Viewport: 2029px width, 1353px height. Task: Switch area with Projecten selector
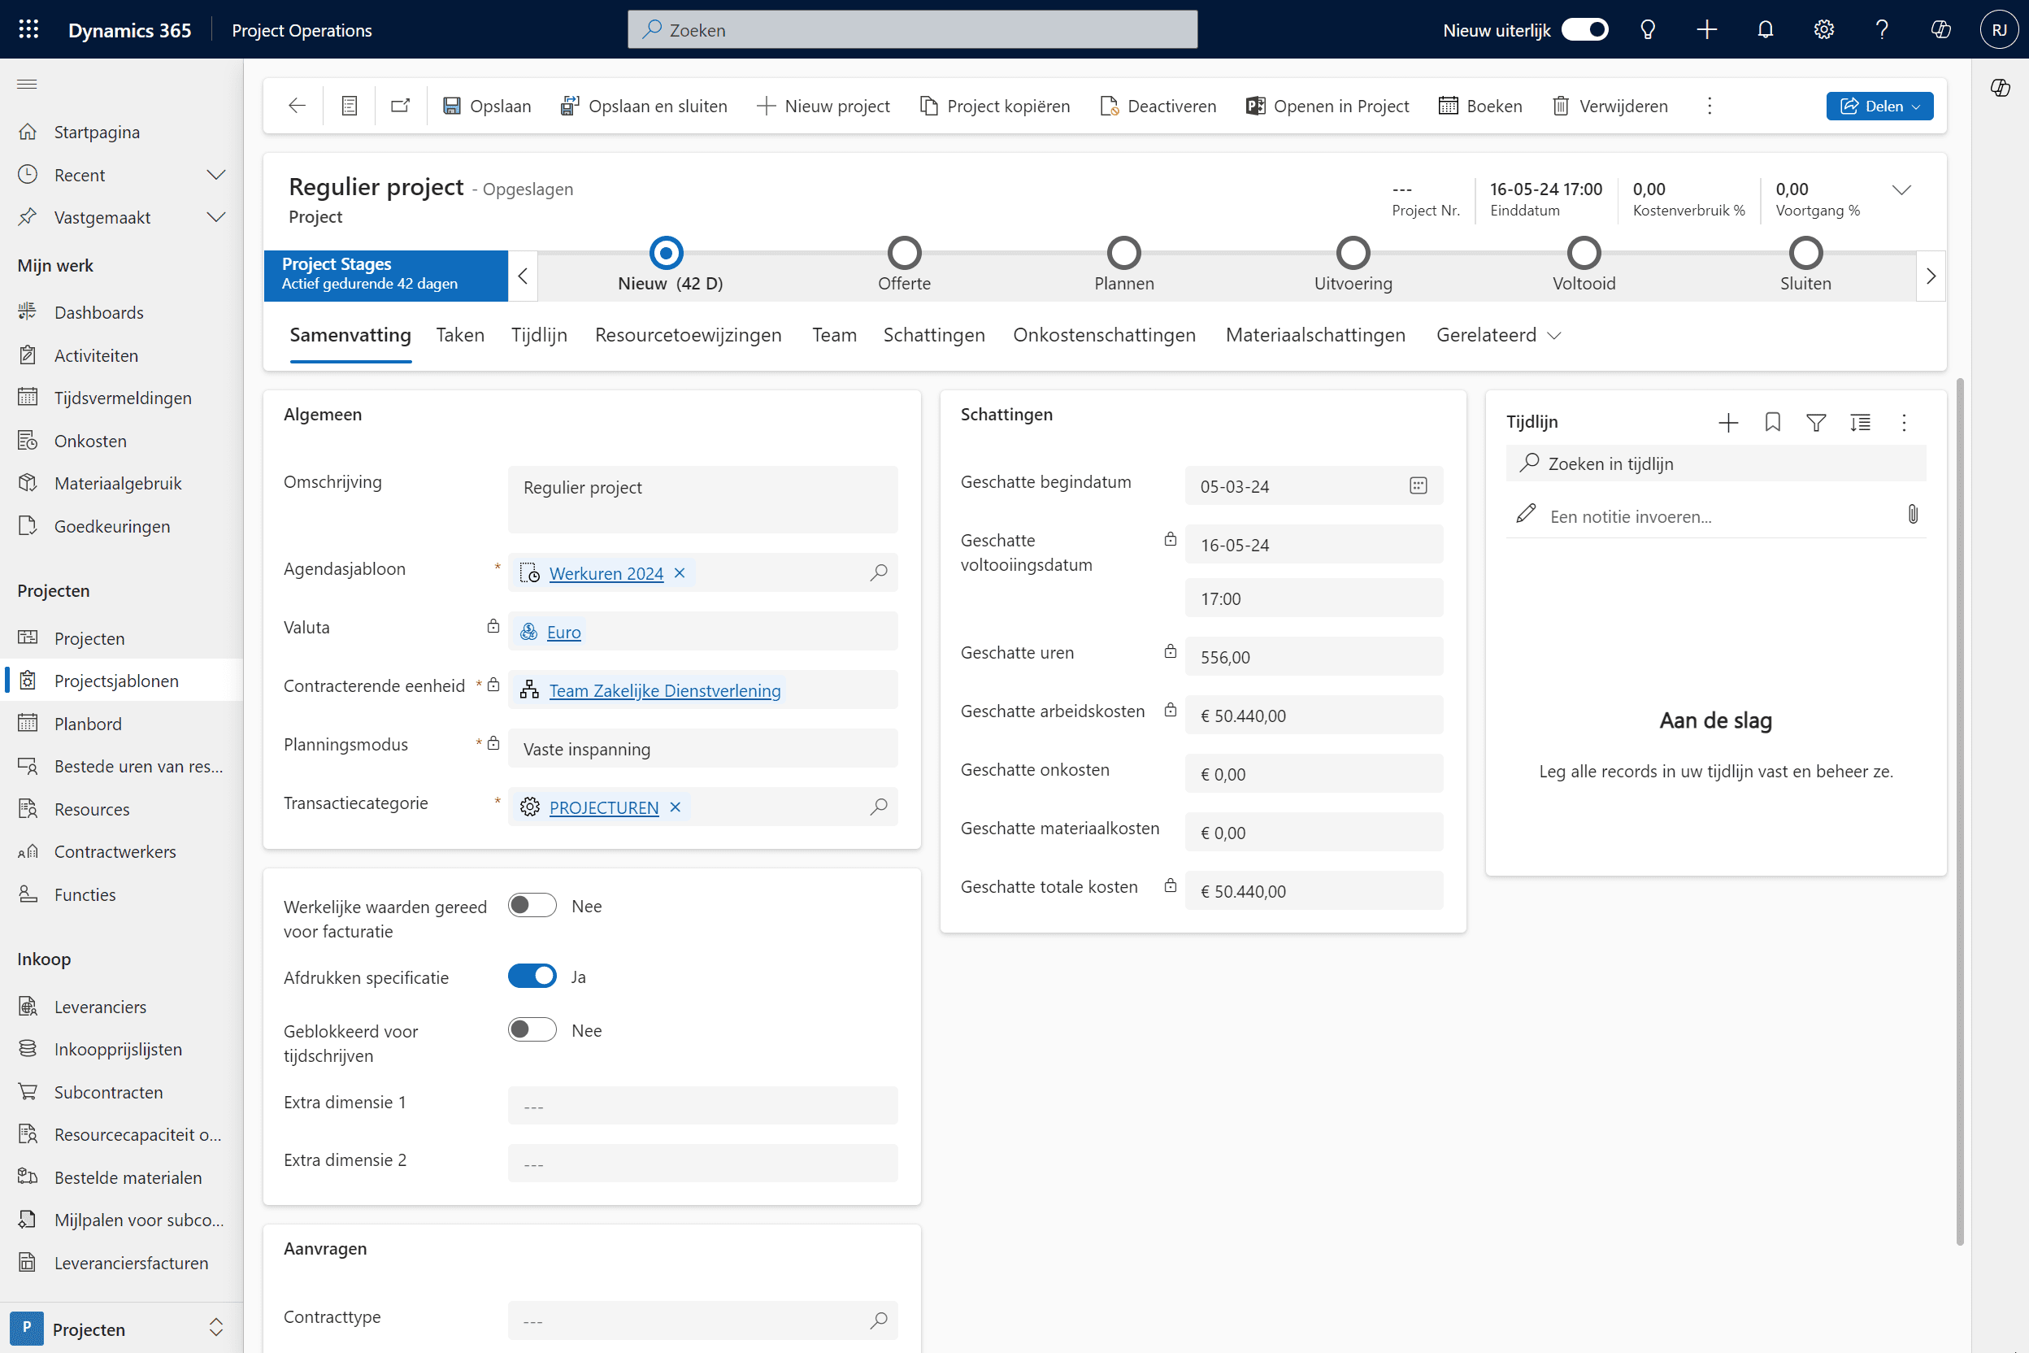tap(122, 1328)
